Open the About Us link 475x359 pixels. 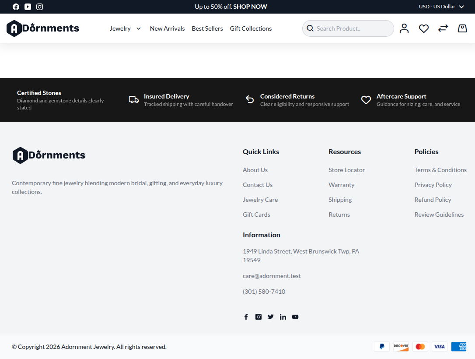(255, 170)
